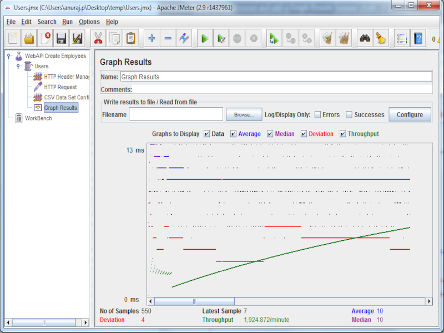
Task: Click the Reset search broom icon
Action: click(381, 38)
